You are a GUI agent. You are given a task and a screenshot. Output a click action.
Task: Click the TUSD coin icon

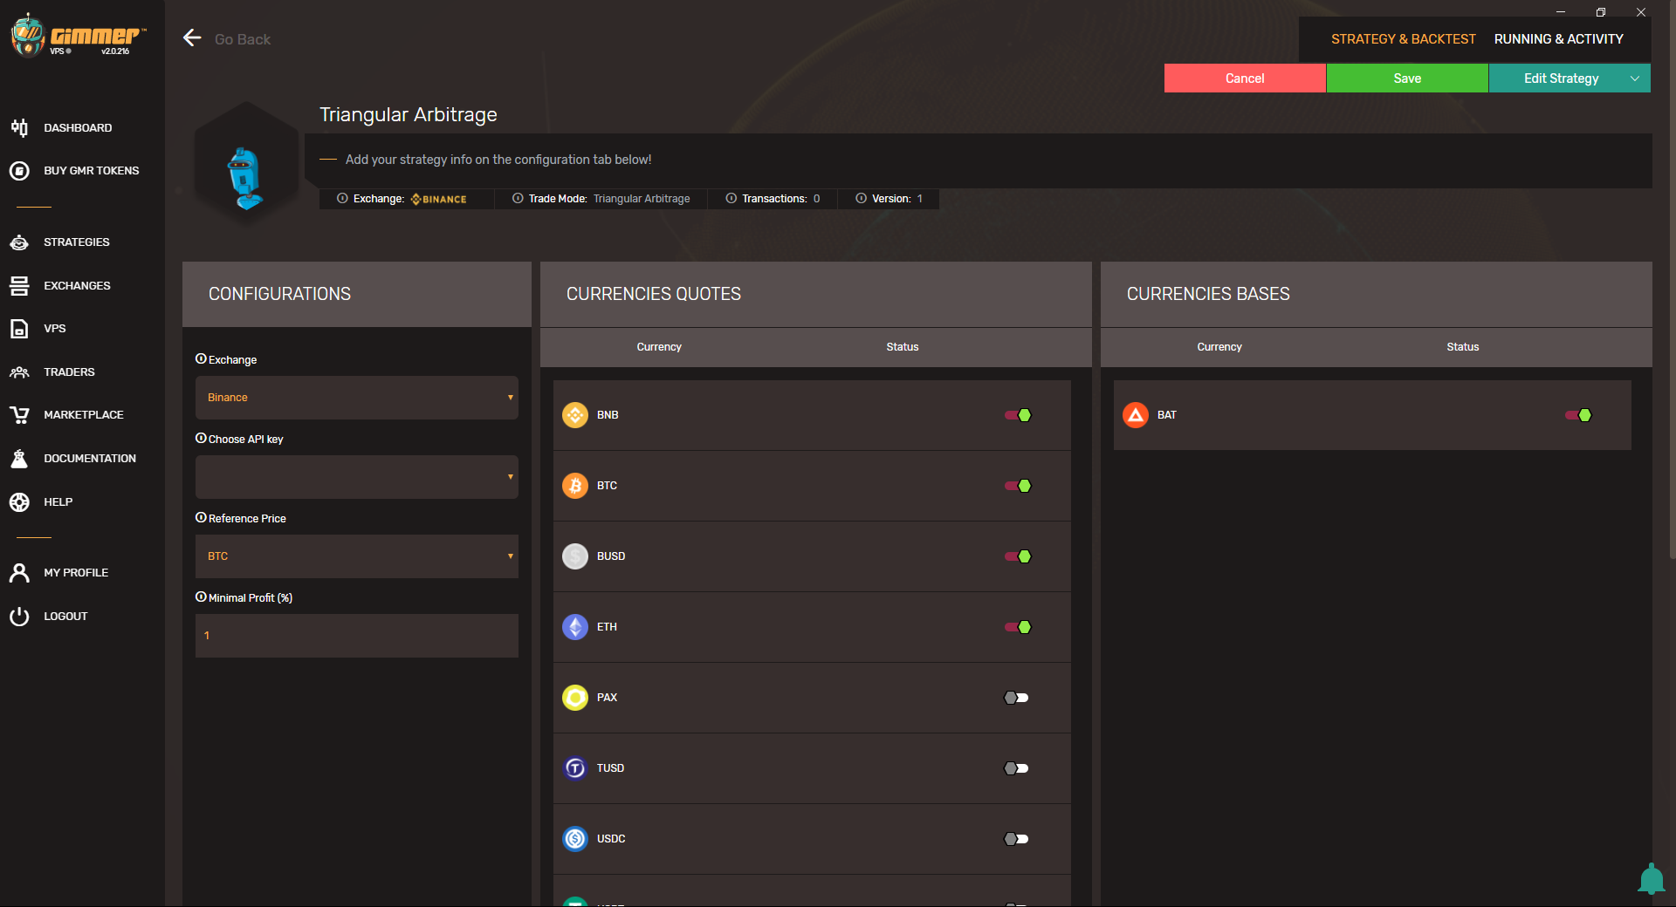pos(575,768)
